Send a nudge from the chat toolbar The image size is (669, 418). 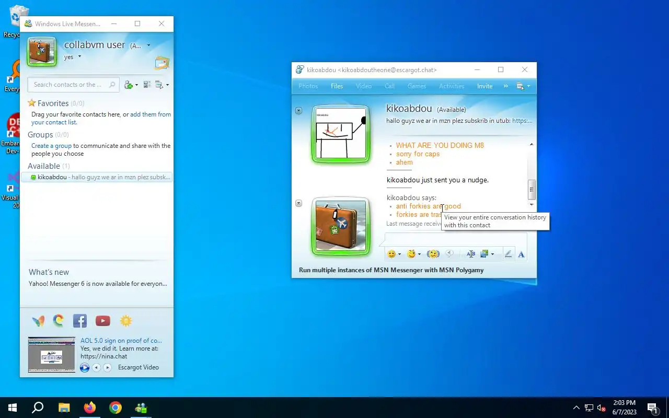coord(433,254)
